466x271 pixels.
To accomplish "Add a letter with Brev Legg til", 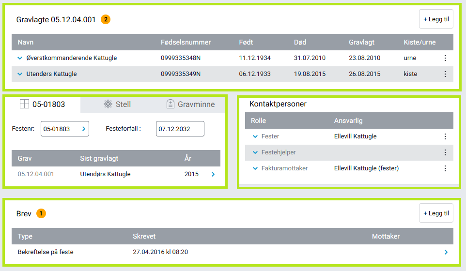I will 436,213.
